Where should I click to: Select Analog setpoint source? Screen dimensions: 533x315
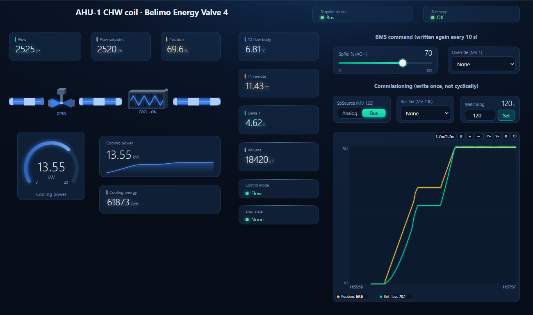tap(350, 113)
